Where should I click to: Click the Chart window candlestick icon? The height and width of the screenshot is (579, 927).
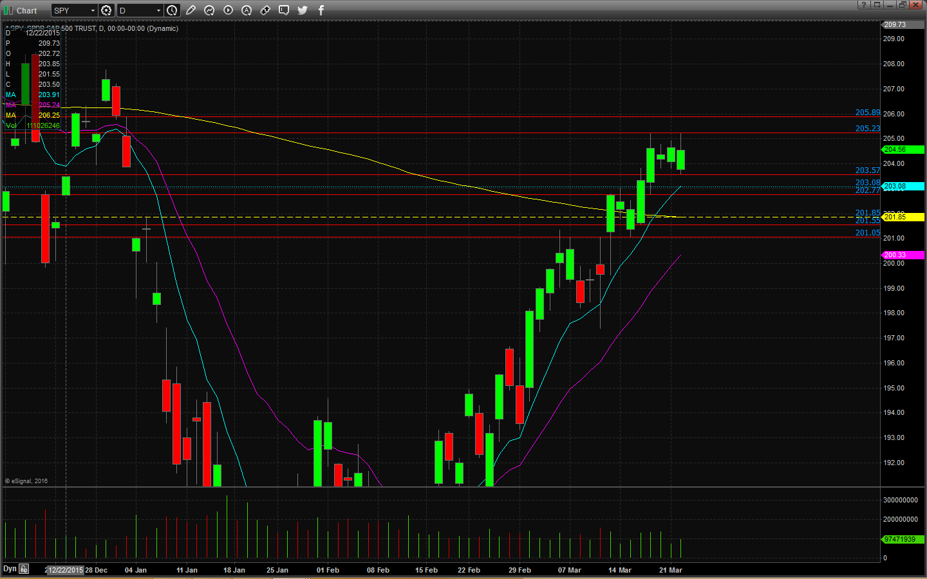pyautogui.click(x=8, y=10)
